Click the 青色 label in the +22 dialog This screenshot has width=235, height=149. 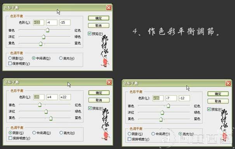12,105
